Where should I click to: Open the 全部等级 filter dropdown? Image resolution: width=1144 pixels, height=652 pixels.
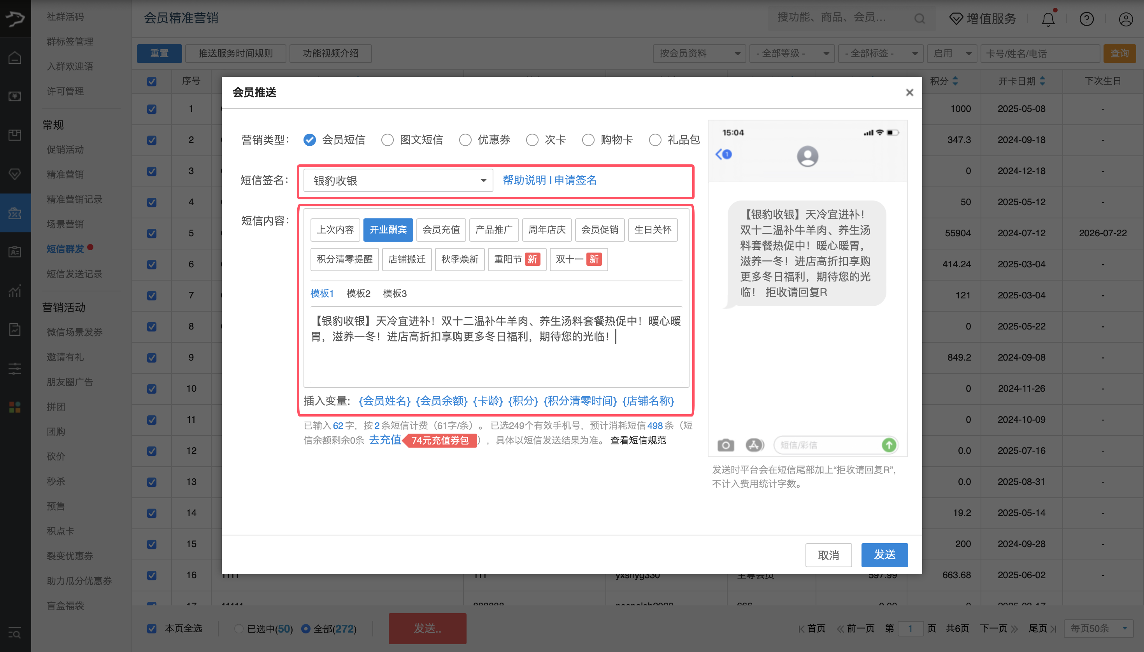791,53
